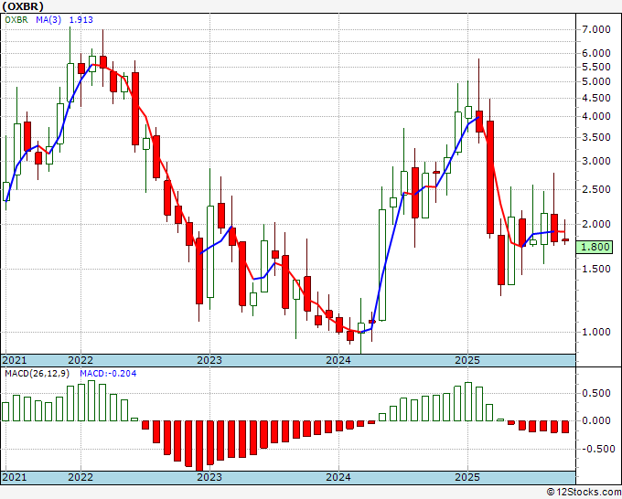
Task: Select the 1.500 price axis label
Action: click(x=596, y=269)
